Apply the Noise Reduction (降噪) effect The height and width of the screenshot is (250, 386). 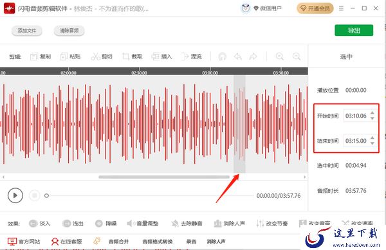[x=106, y=224]
